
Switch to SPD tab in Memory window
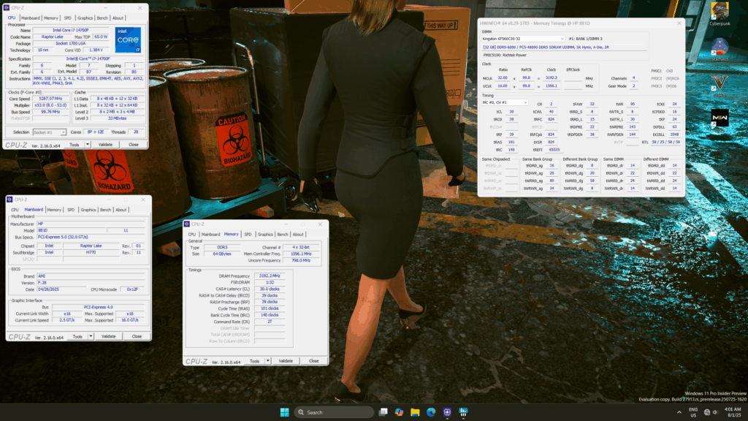click(248, 235)
